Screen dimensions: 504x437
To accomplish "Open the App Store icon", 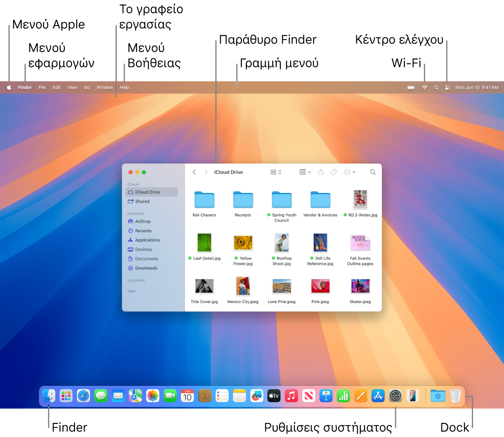I will (x=378, y=396).
